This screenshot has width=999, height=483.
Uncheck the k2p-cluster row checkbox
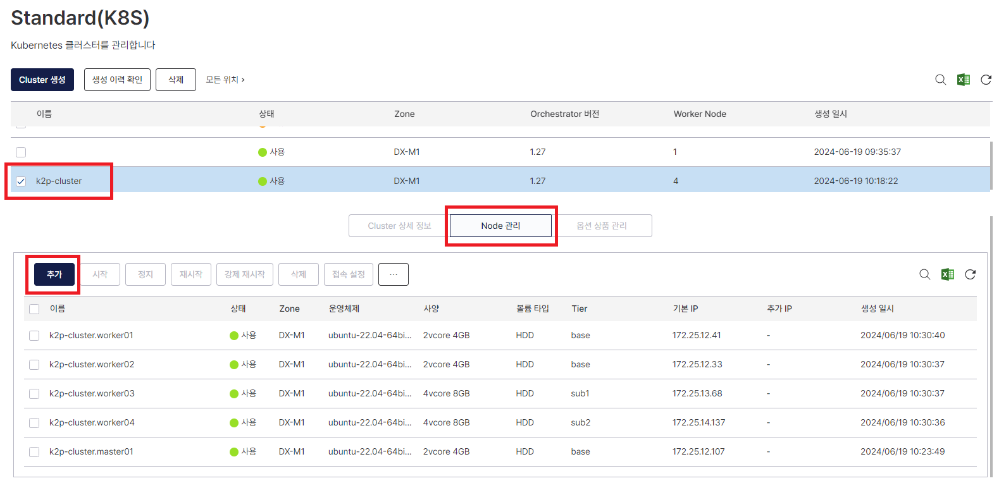tap(21, 181)
